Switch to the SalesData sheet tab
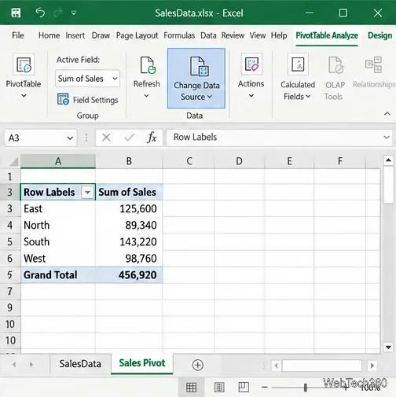 [x=80, y=364]
